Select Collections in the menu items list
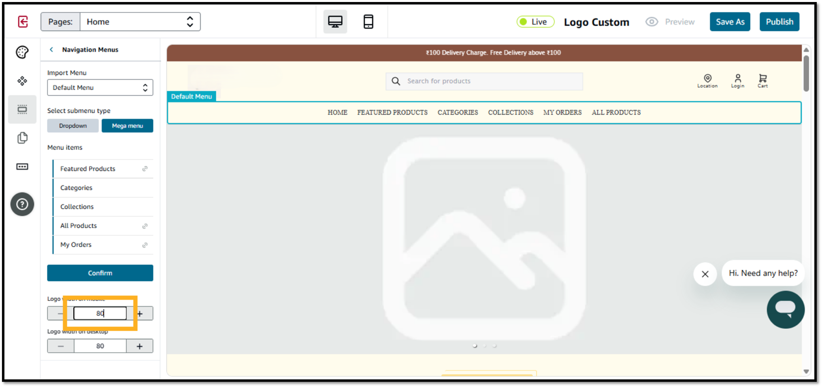 (x=77, y=207)
